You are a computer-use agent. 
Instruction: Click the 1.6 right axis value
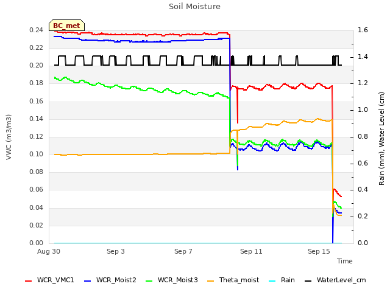pyautogui.click(x=363, y=30)
